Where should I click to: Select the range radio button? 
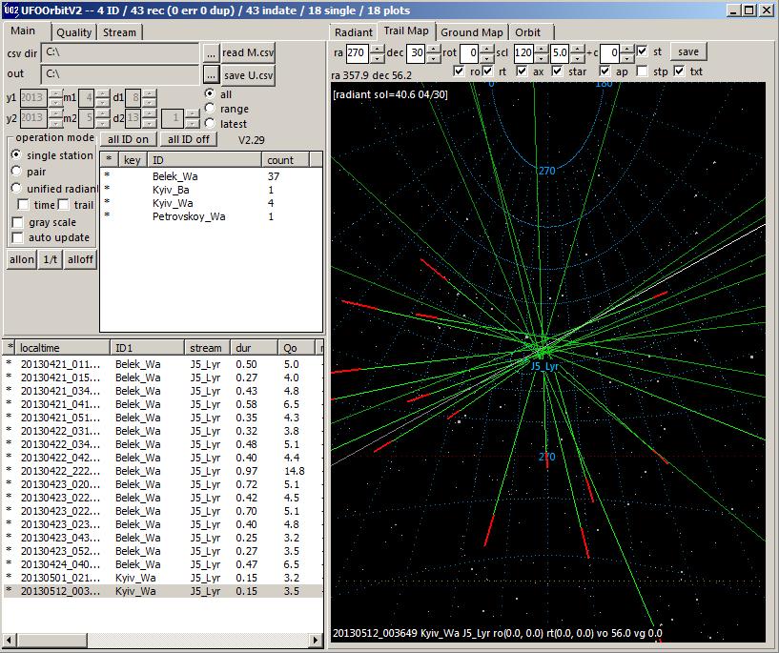click(x=210, y=109)
